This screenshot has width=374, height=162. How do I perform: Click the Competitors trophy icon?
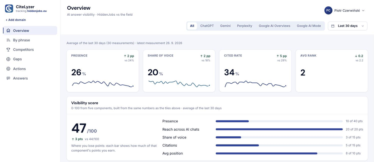[x=8, y=50]
